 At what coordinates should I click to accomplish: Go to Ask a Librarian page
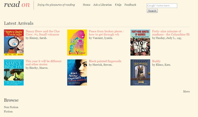[102, 5]
